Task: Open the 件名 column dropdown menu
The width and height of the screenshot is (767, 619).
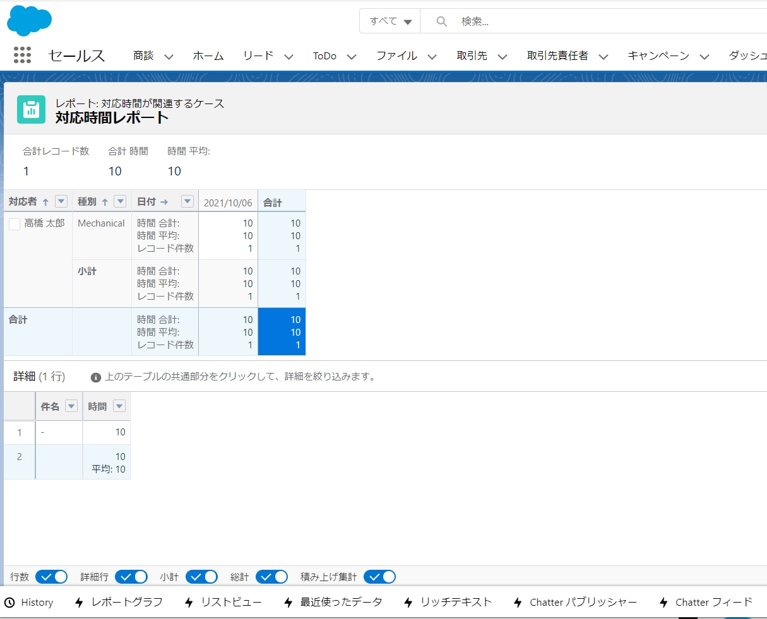Action: [x=71, y=406]
